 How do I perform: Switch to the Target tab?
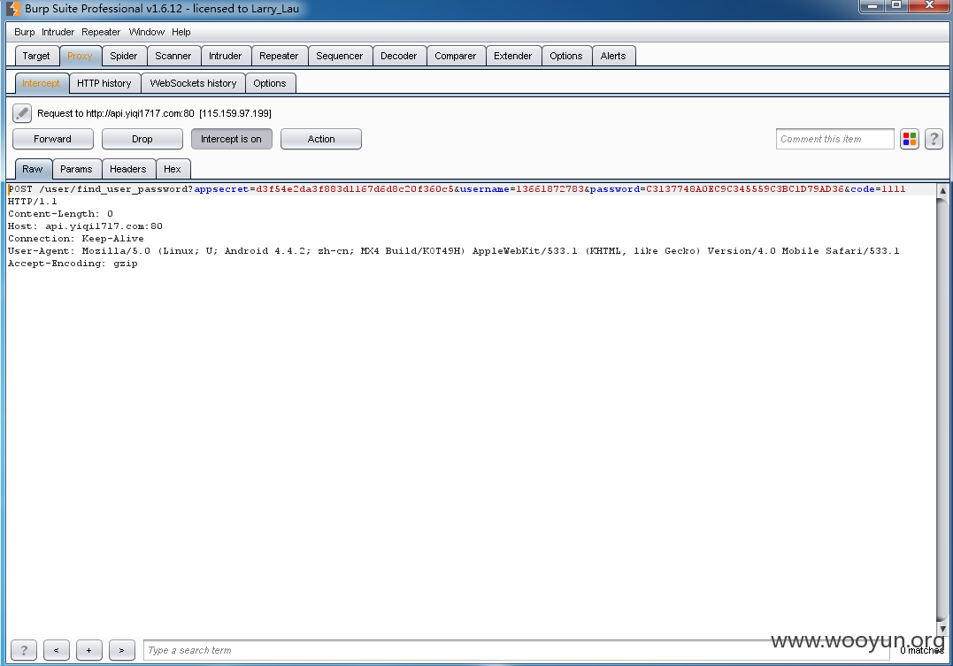click(36, 56)
